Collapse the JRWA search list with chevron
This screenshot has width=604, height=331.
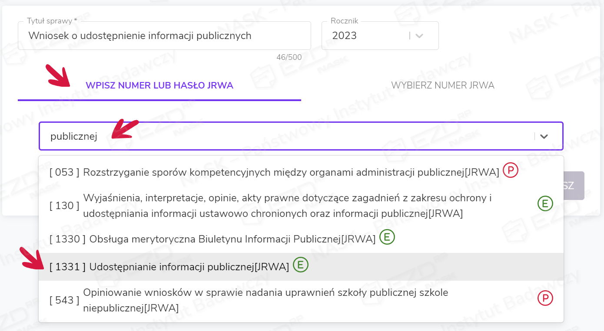(544, 136)
